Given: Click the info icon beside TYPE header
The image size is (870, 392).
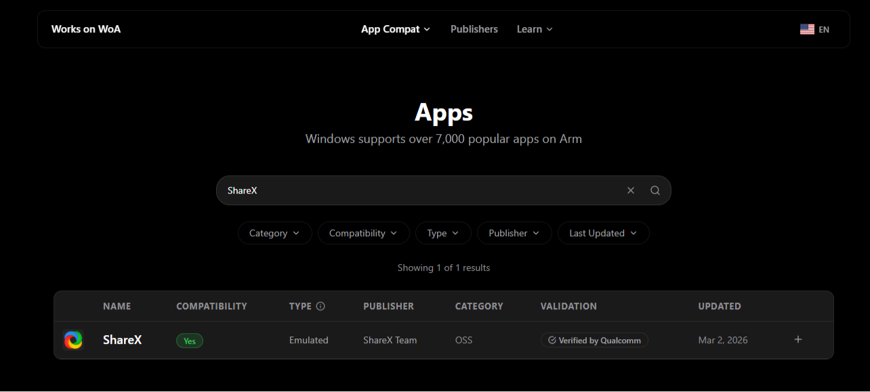Looking at the screenshot, I should click(320, 306).
